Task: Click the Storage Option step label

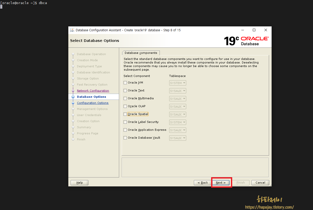Action: pyautogui.click(x=88, y=78)
